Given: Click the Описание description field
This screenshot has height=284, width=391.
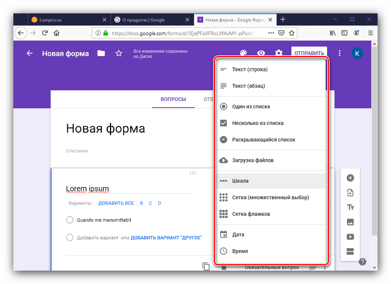Looking at the screenshot, I should pyautogui.click(x=77, y=151).
